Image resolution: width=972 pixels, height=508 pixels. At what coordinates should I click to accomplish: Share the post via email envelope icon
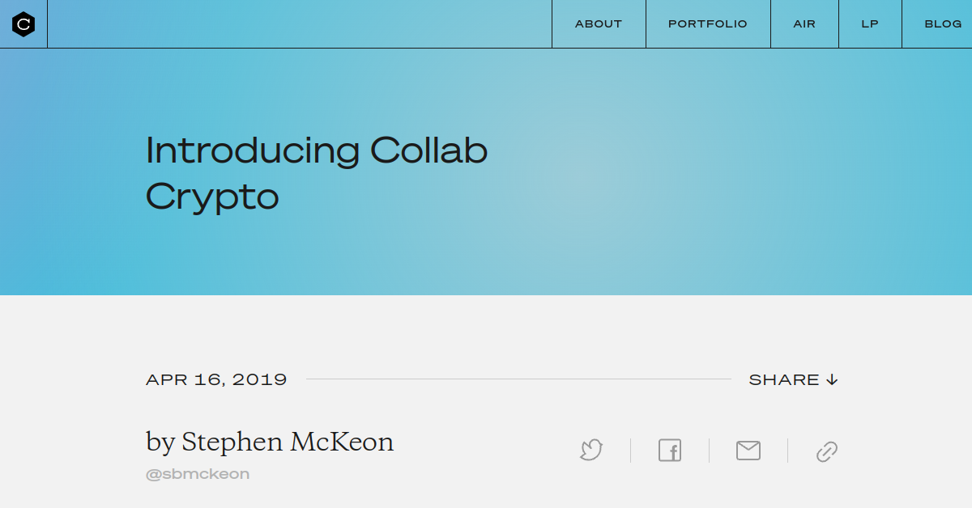748,451
